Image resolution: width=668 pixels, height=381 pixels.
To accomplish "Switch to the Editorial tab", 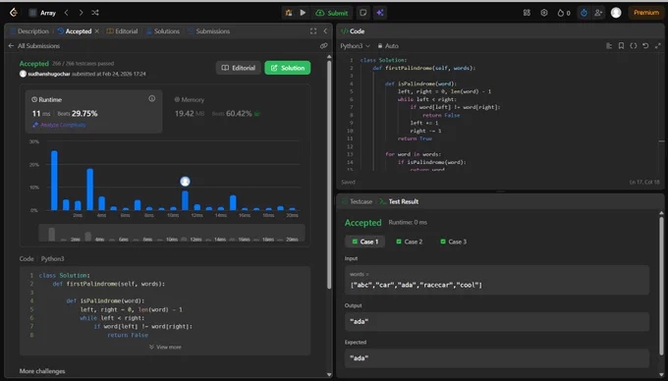I will [x=122, y=31].
